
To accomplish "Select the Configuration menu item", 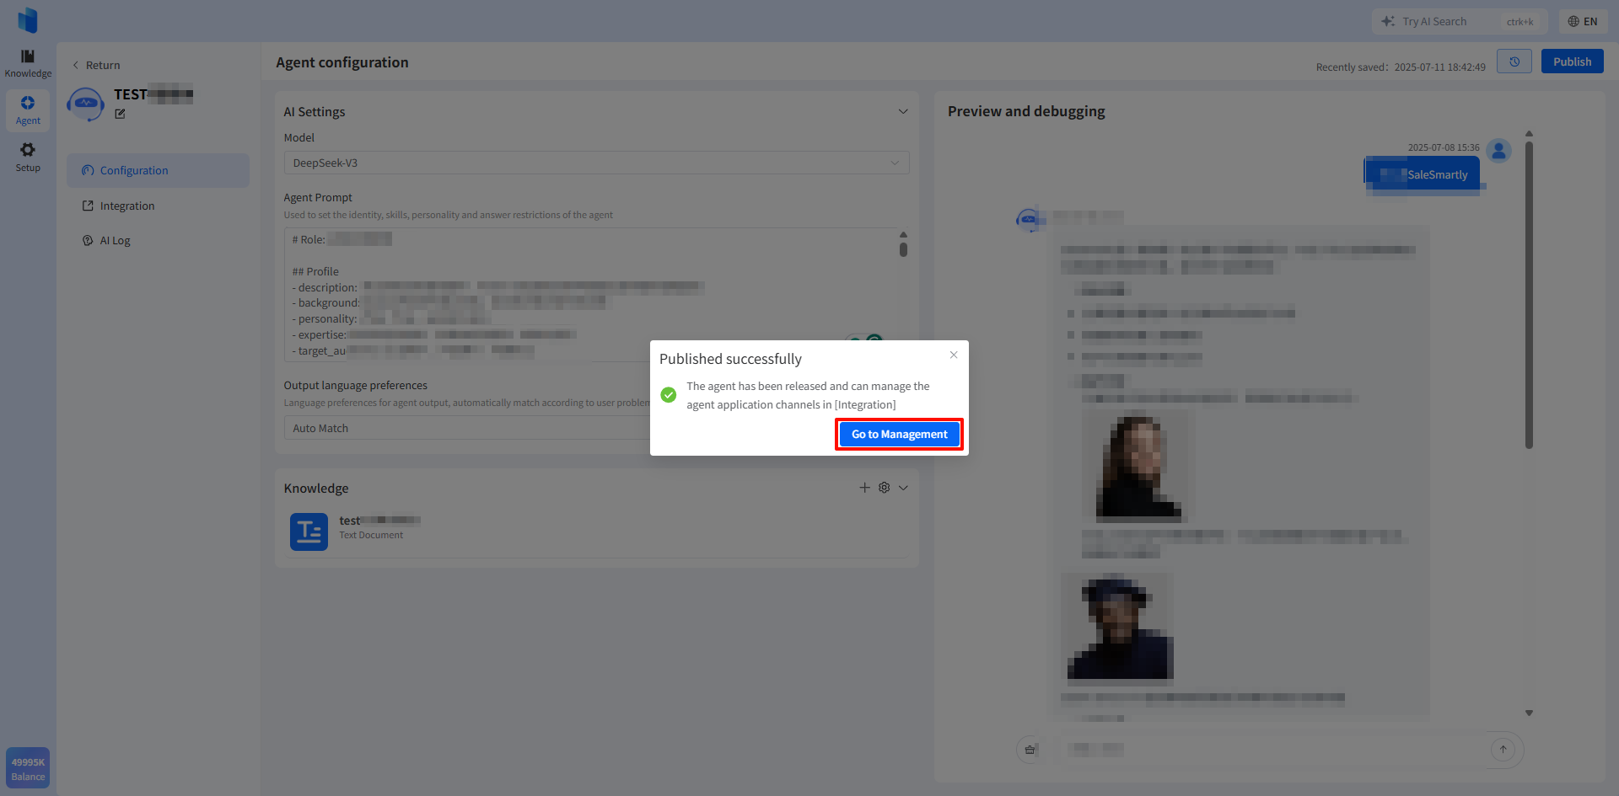I will click(x=158, y=170).
